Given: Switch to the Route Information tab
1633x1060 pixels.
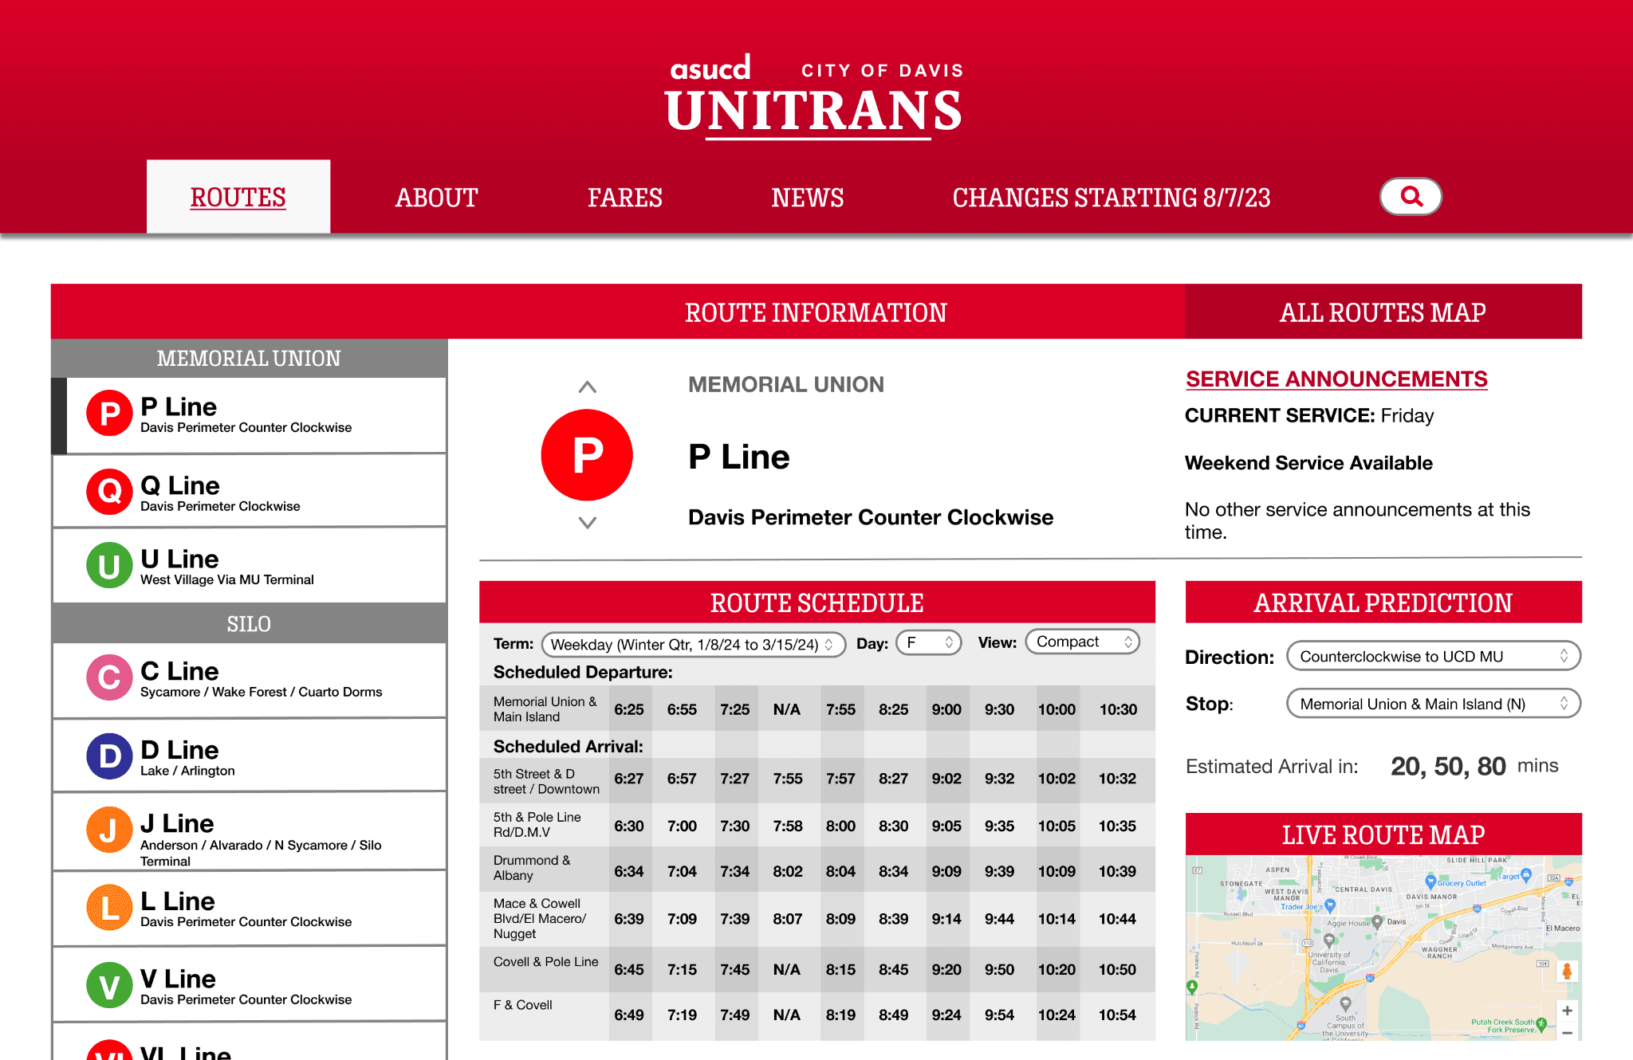Looking at the screenshot, I should coord(816,312).
